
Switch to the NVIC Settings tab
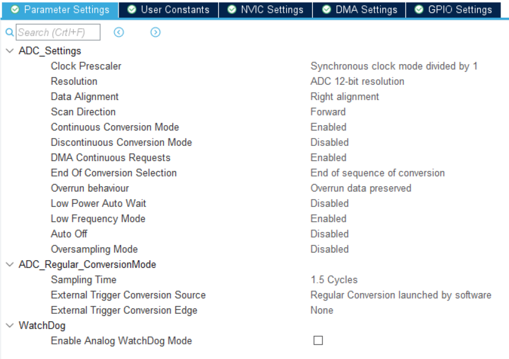266,10
